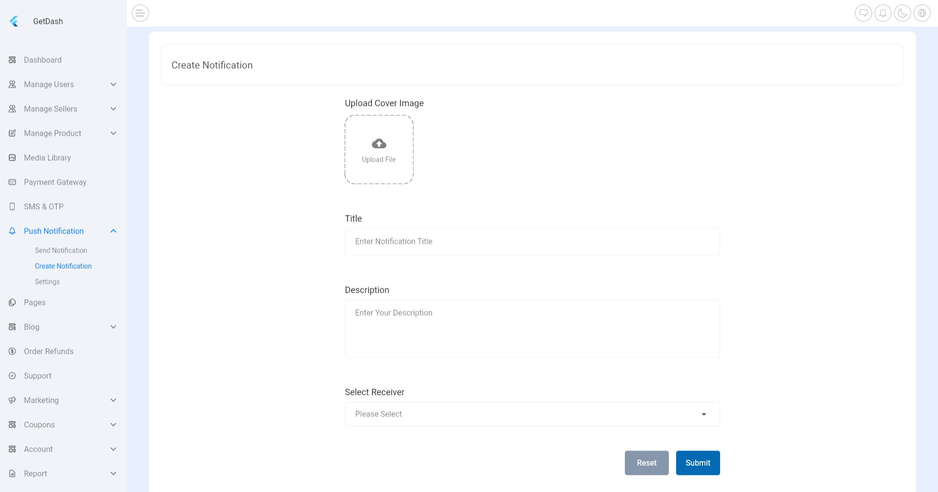
Task: Expand the Manage Users section
Action: point(113,84)
